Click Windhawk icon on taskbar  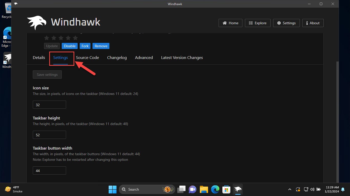pyautogui.click(x=238, y=189)
